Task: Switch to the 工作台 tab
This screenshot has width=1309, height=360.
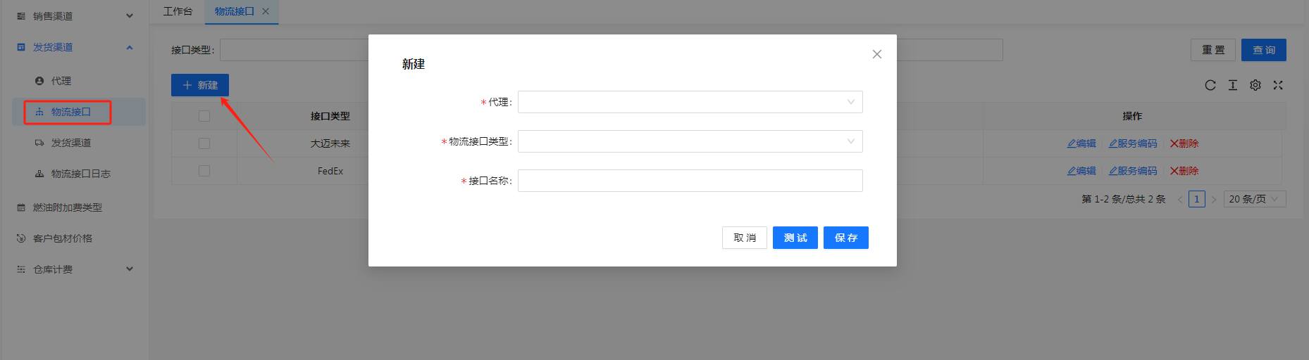Action: click(x=178, y=11)
